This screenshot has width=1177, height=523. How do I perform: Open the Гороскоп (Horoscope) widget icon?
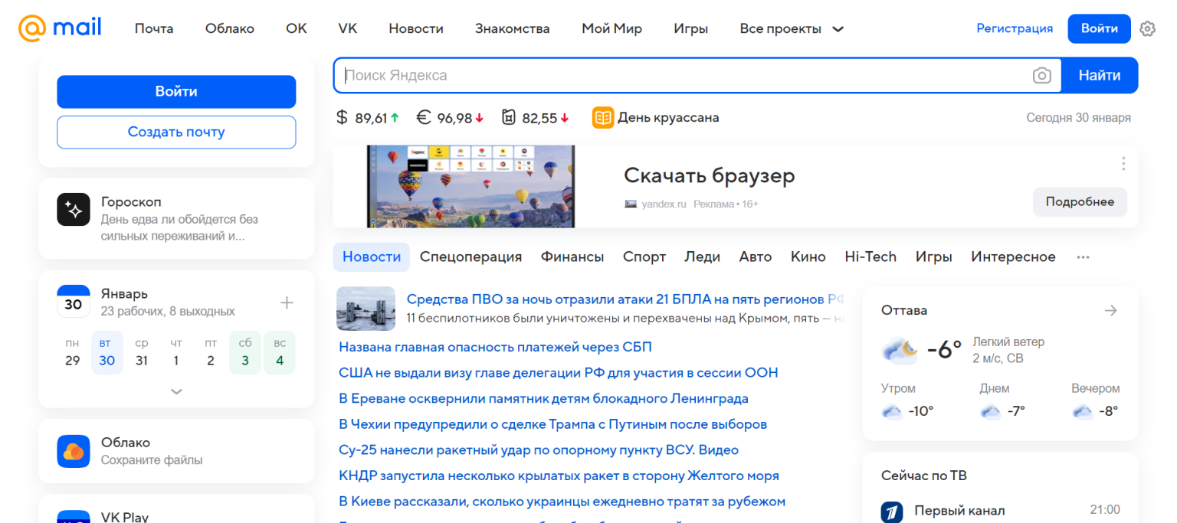coord(73,209)
